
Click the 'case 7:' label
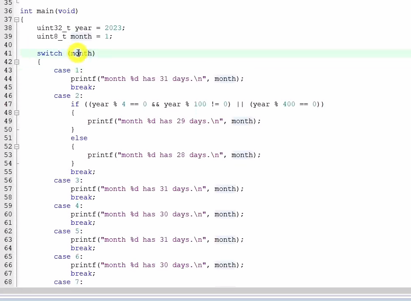pos(68,282)
